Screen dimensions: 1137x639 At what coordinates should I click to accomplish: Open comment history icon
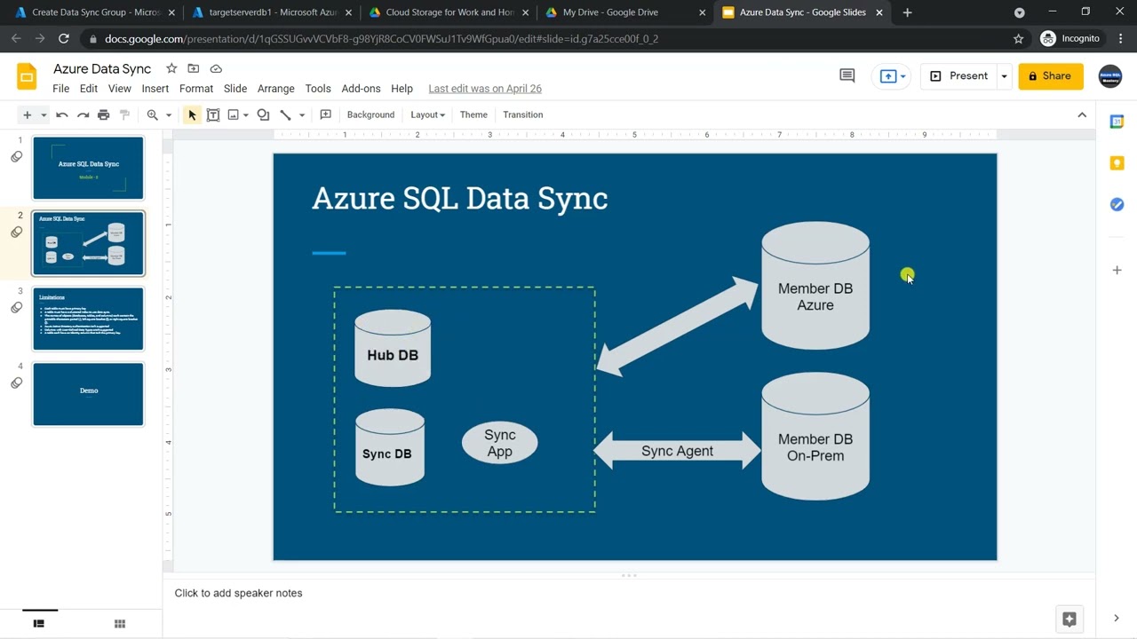click(847, 75)
